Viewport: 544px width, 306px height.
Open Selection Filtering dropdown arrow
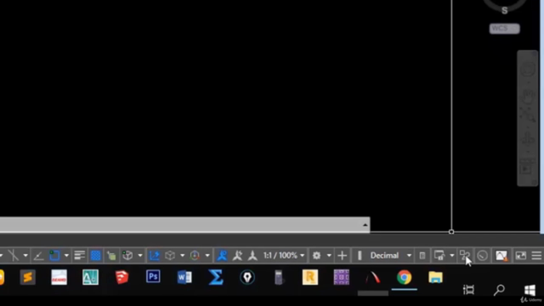(182, 256)
